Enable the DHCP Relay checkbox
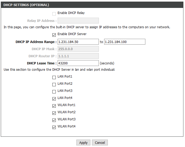The height and width of the screenshot is (147, 185). tap(54, 13)
